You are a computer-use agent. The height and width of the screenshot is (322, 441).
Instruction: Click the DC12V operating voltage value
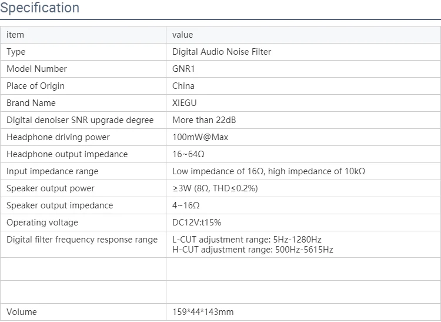tap(196, 223)
